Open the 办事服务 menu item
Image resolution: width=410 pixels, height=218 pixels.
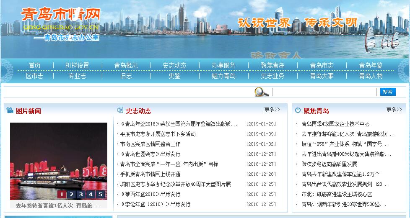(223, 65)
